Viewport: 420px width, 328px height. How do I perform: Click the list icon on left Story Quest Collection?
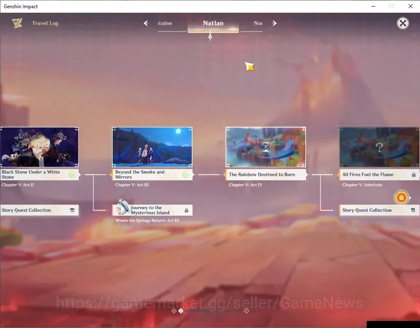pos(72,210)
